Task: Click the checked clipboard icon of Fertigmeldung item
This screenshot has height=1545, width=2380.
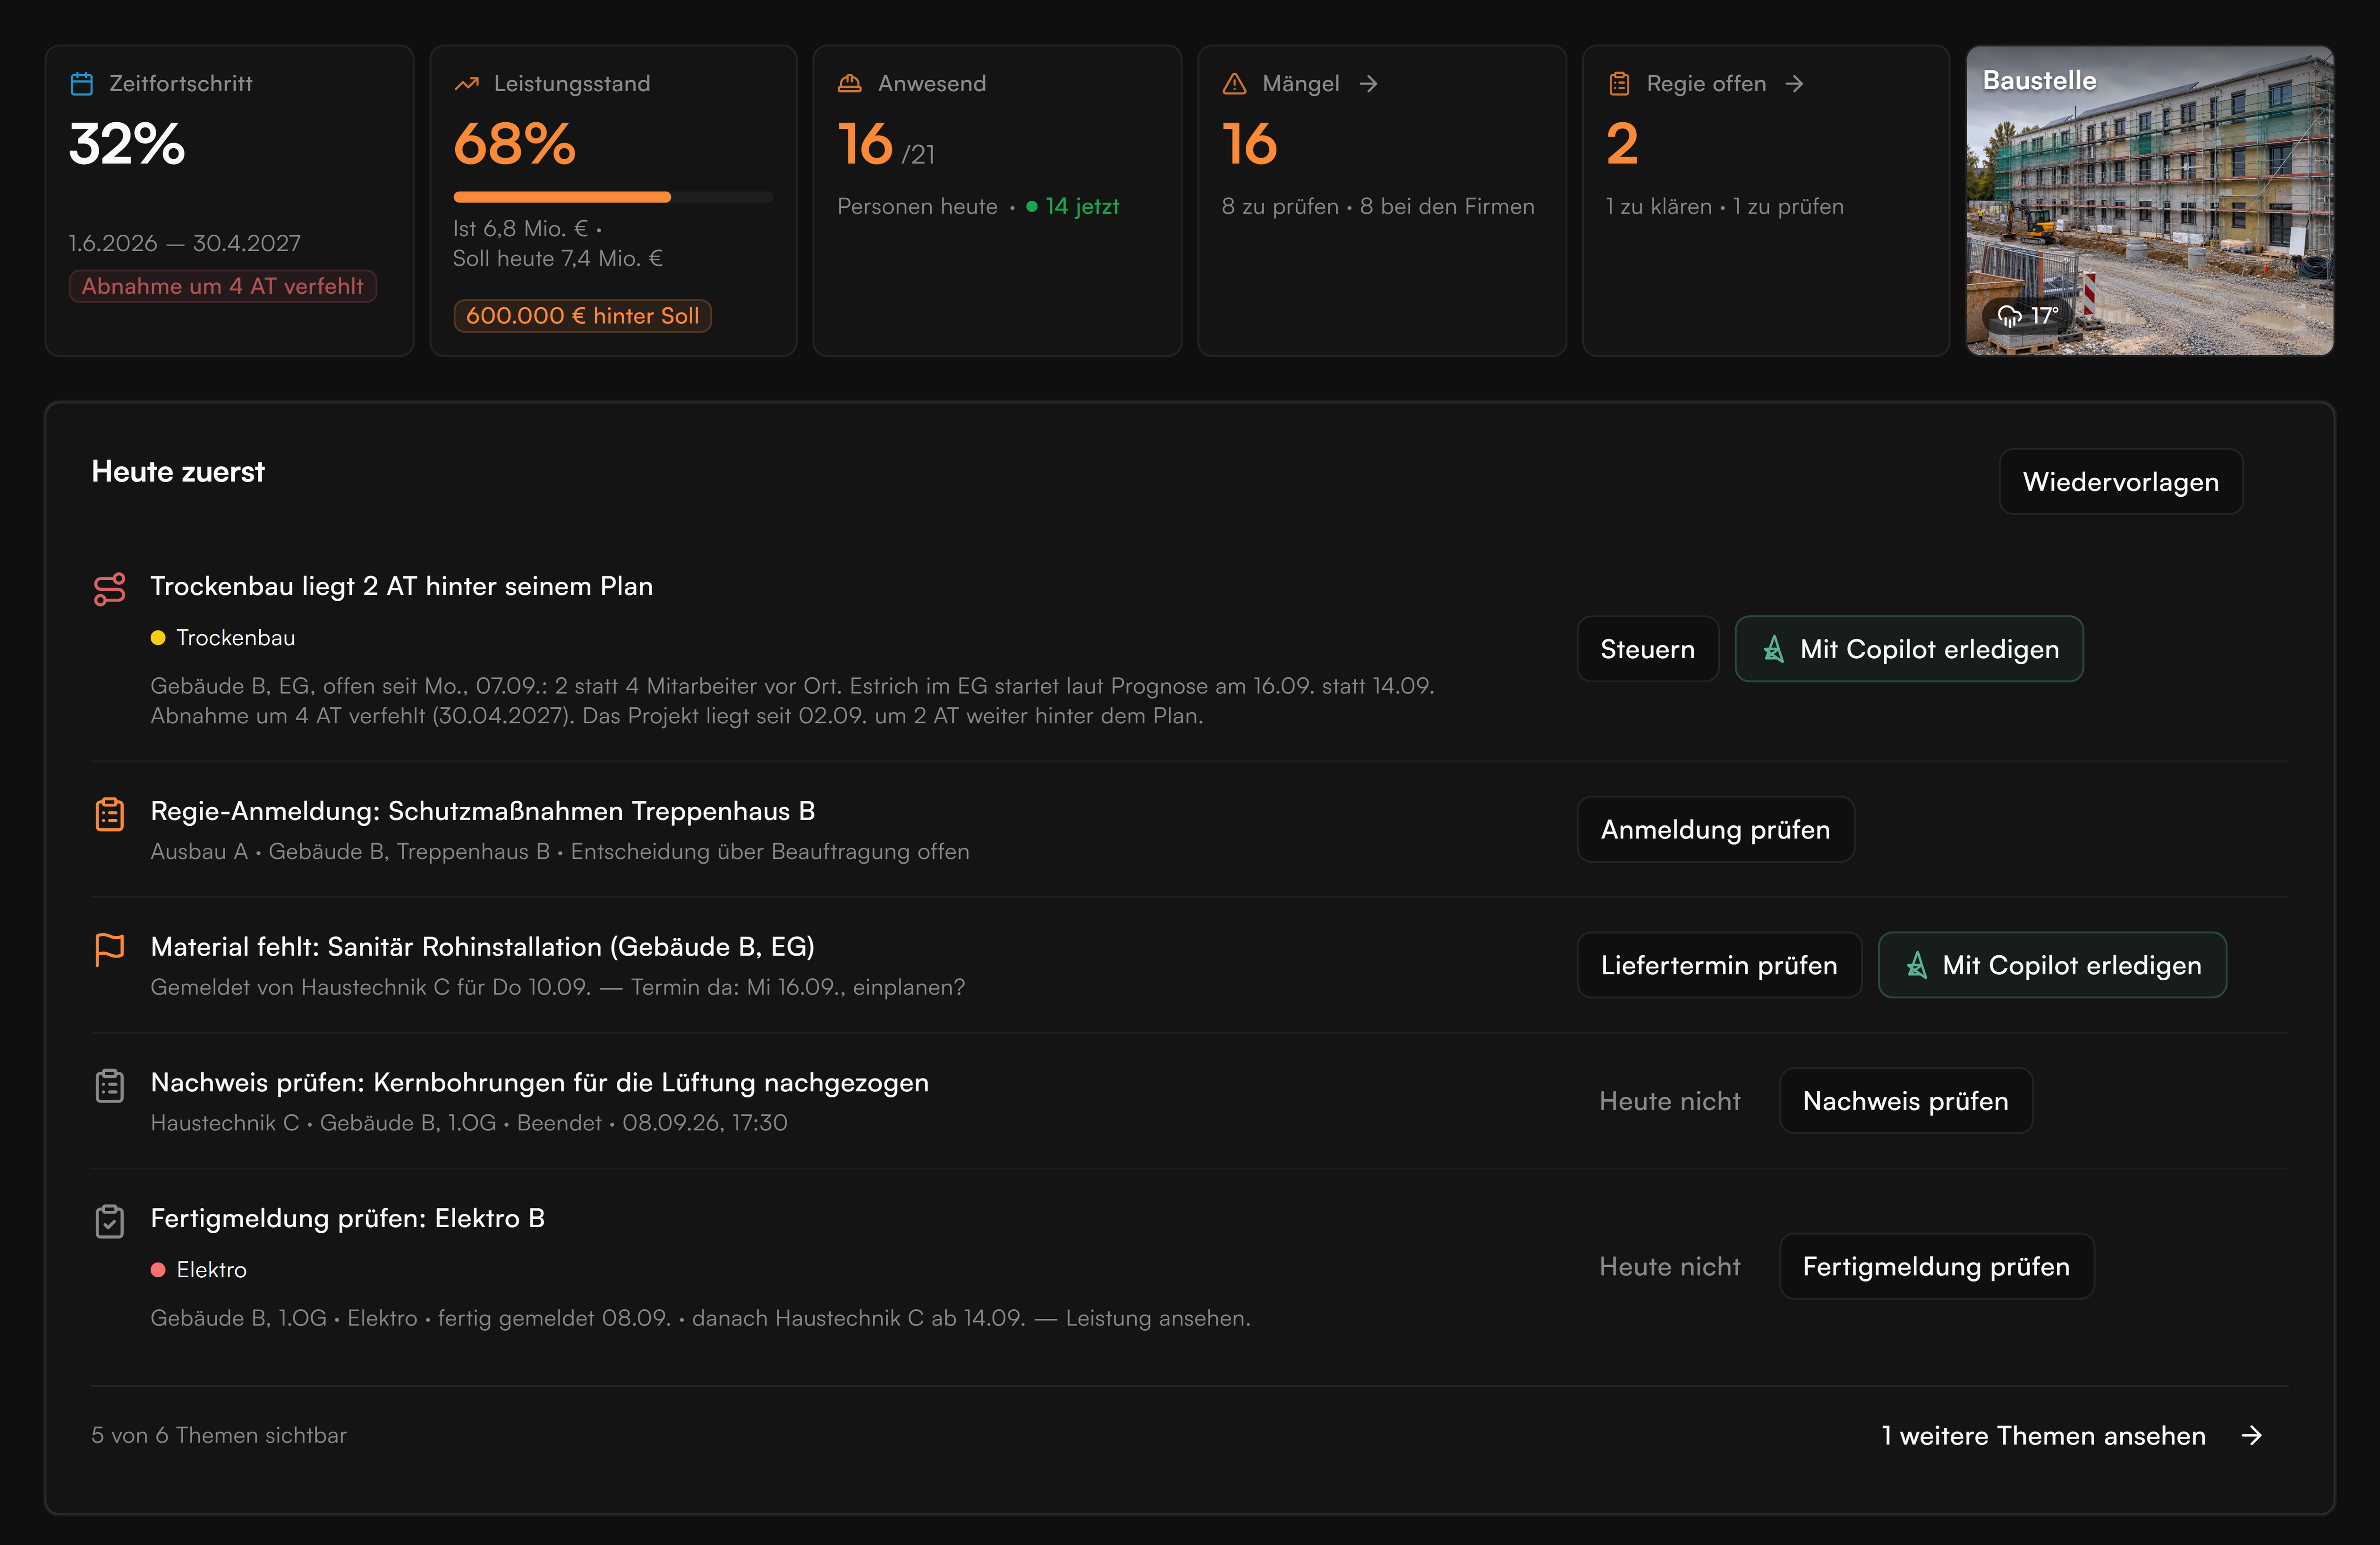Action: point(110,1221)
